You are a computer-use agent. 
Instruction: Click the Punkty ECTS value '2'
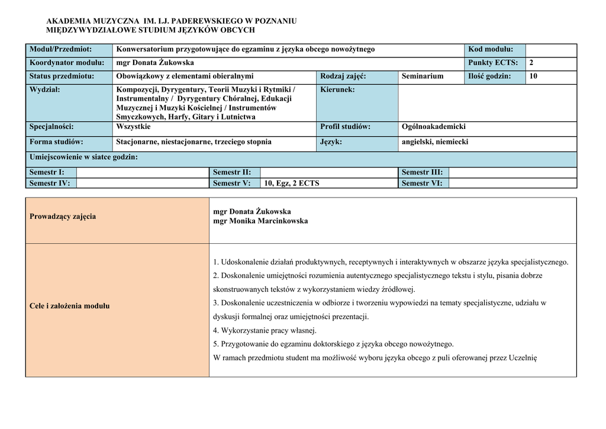coord(531,63)
